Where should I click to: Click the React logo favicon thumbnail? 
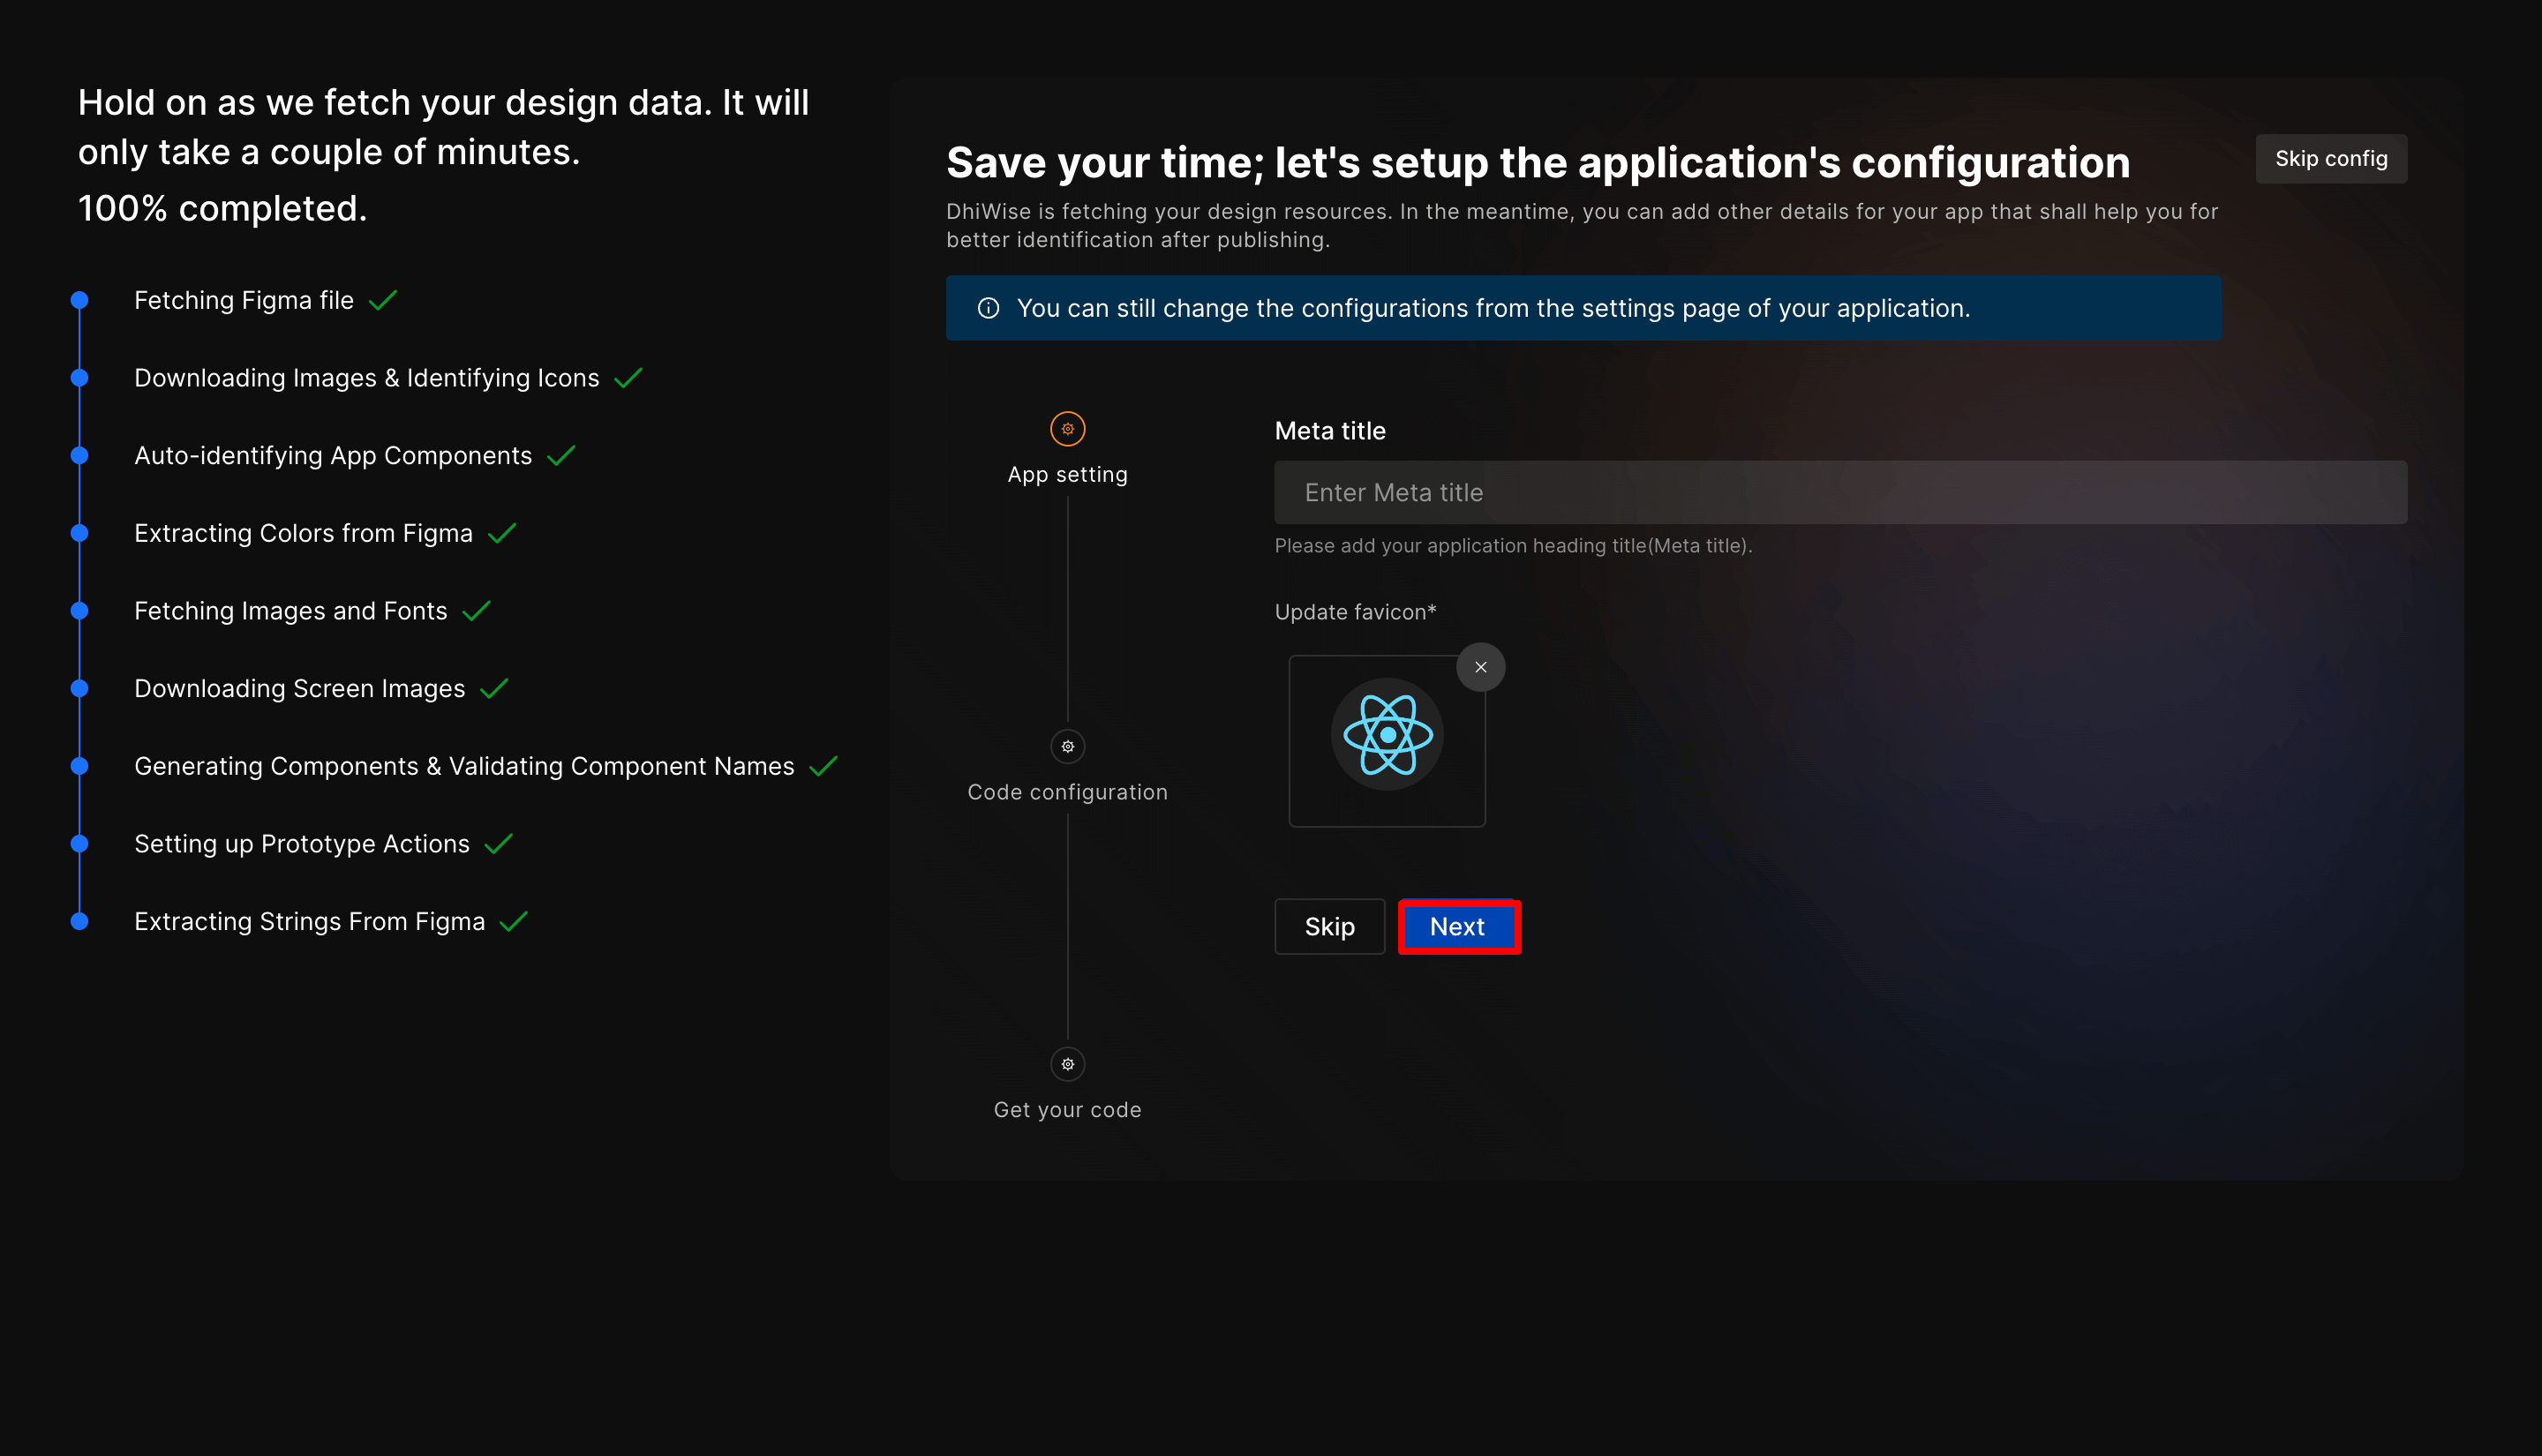click(1387, 736)
